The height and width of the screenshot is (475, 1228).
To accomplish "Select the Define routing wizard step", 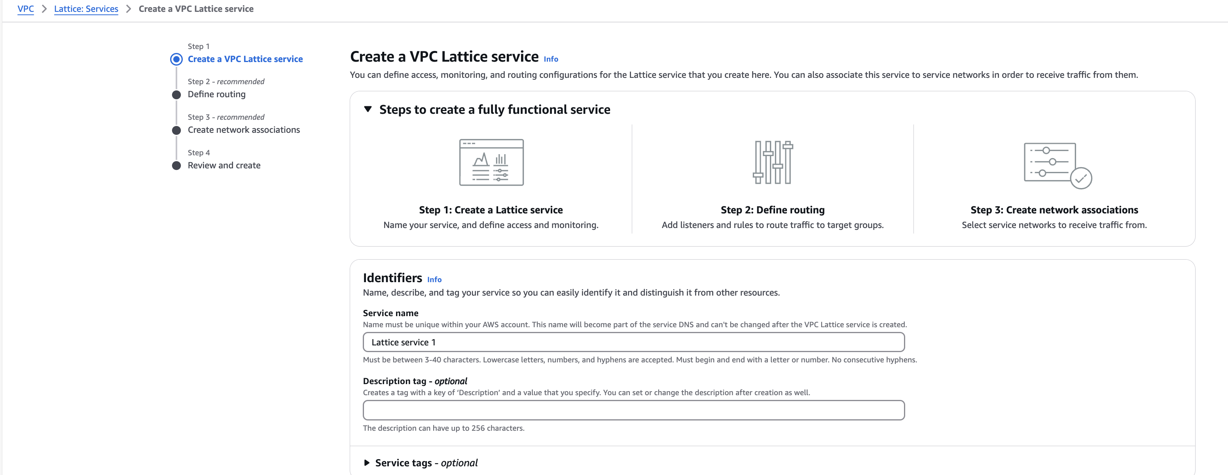I will pos(216,94).
